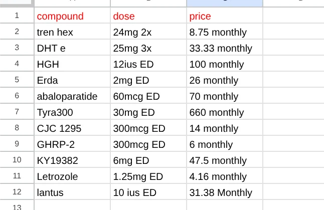The width and height of the screenshot is (324, 210).
Task: Click the highlighted price column header
Action: (225, 4)
